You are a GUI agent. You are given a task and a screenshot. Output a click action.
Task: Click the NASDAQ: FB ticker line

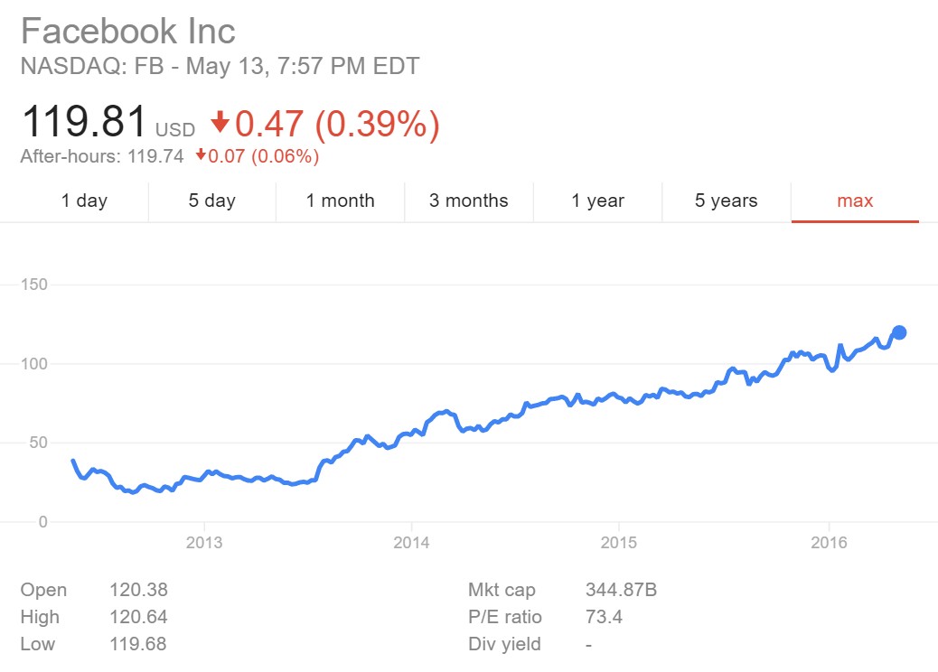(x=220, y=66)
